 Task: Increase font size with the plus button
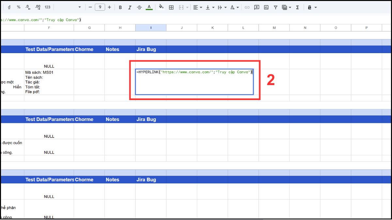click(x=109, y=7)
